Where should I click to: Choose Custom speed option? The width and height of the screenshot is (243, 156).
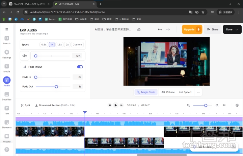(77, 44)
